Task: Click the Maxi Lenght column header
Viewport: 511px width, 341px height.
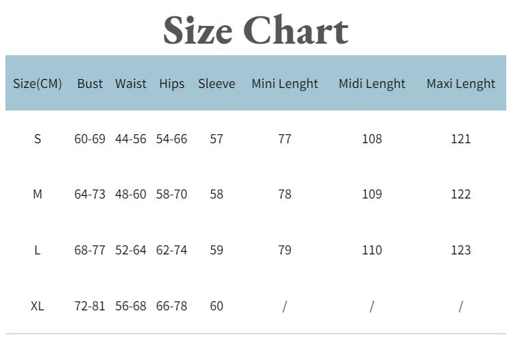Action: (461, 84)
